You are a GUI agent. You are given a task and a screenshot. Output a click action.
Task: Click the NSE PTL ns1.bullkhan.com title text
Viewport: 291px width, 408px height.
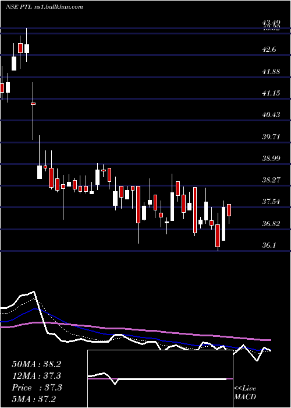[44, 7]
